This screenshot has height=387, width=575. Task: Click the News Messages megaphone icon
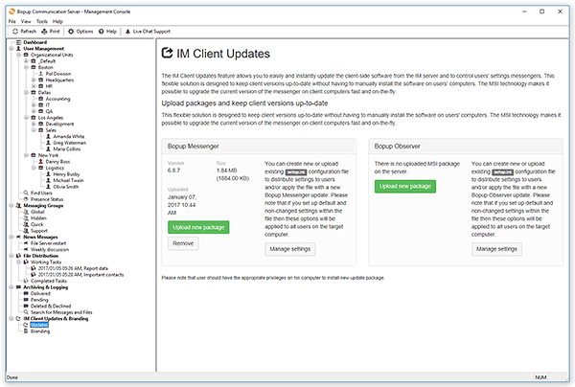(x=19, y=237)
